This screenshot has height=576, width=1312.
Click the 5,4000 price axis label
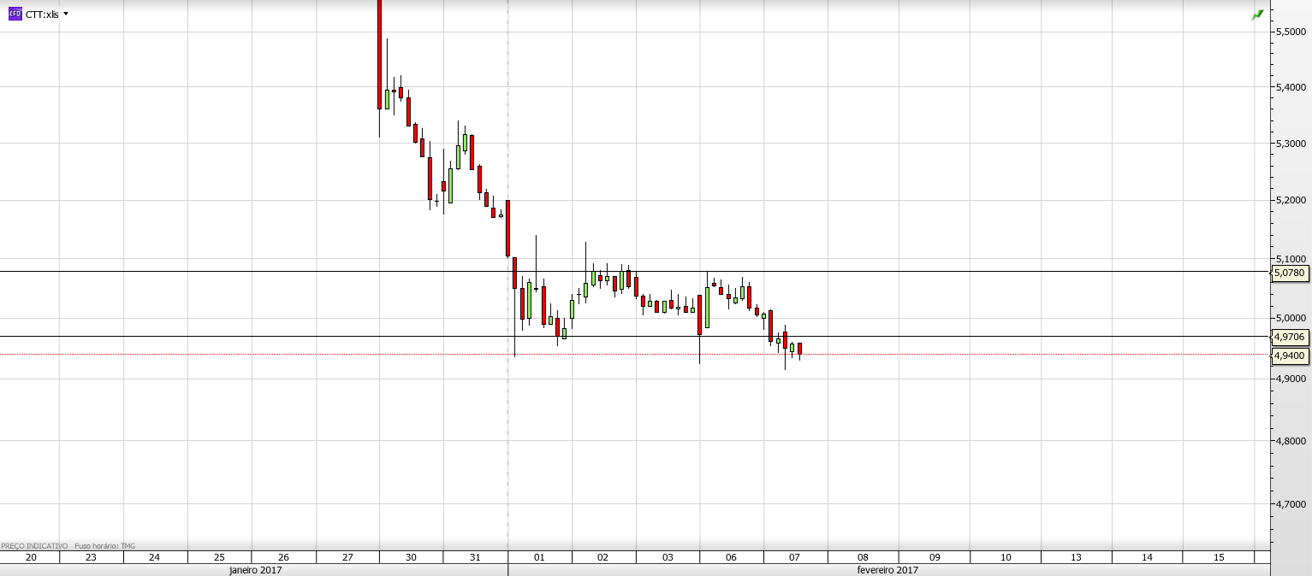coord(1290,87)
